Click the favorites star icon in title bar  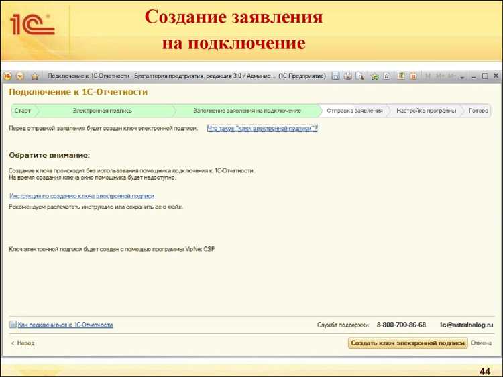point(35,76)
